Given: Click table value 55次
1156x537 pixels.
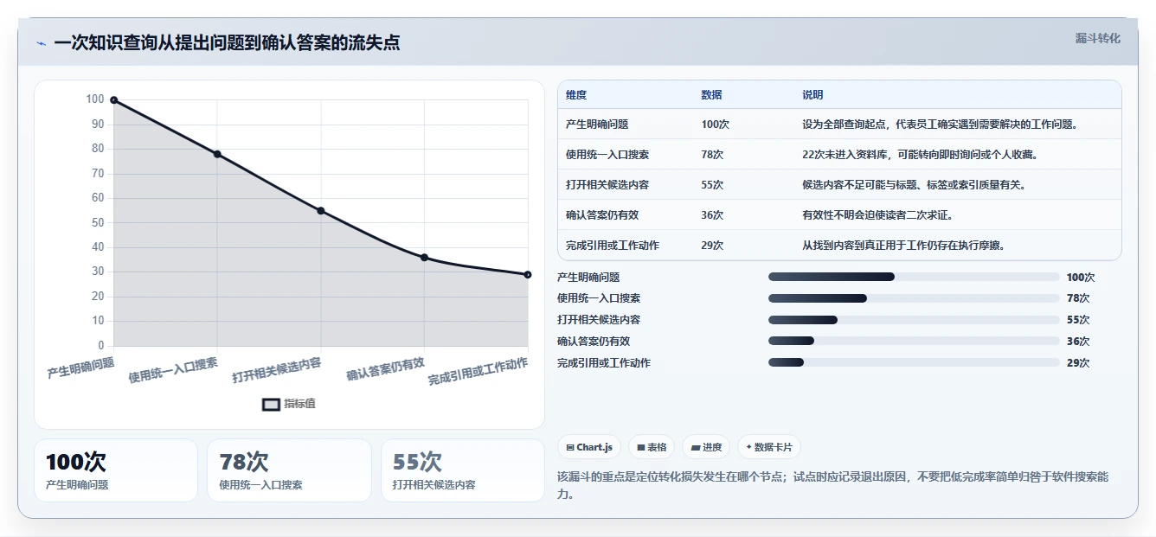Looking at the screenshot, I should tap(712, 185).
